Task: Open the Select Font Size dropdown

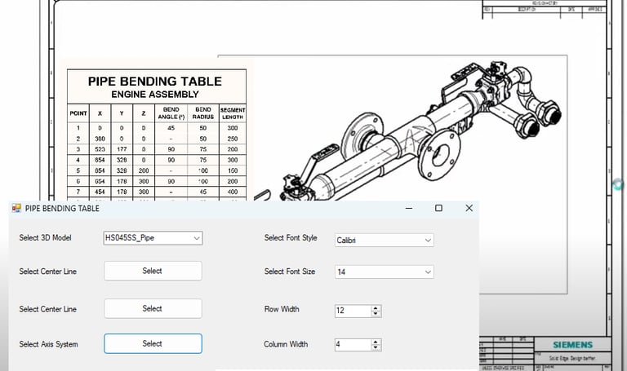Action: pos(384,272)
